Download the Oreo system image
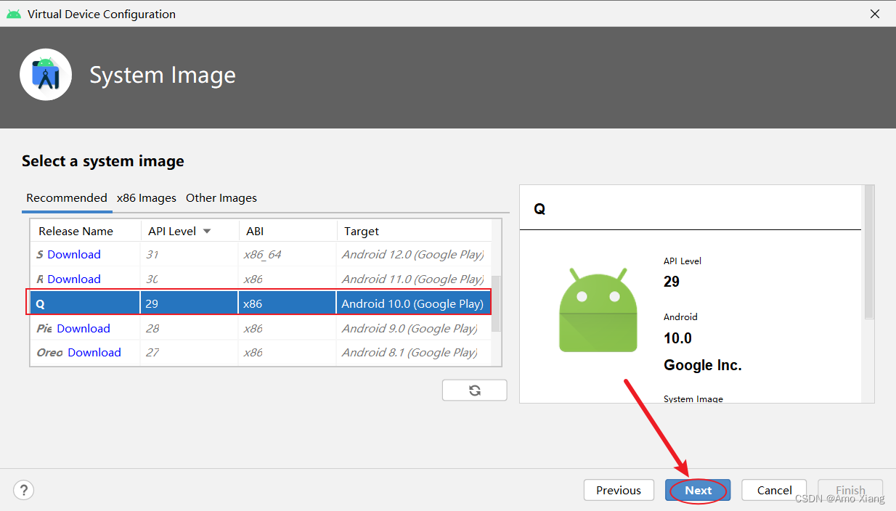Viewport: 896px width, 511px height. pyautogui.click(x=94, y=352)
